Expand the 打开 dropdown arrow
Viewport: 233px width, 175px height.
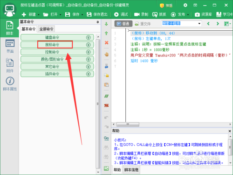61,15
